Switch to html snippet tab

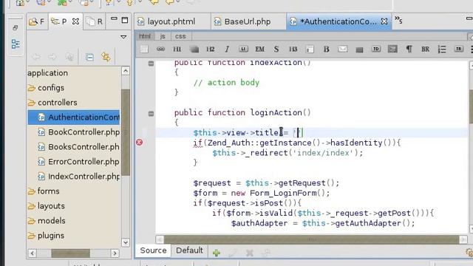point(145,36)
